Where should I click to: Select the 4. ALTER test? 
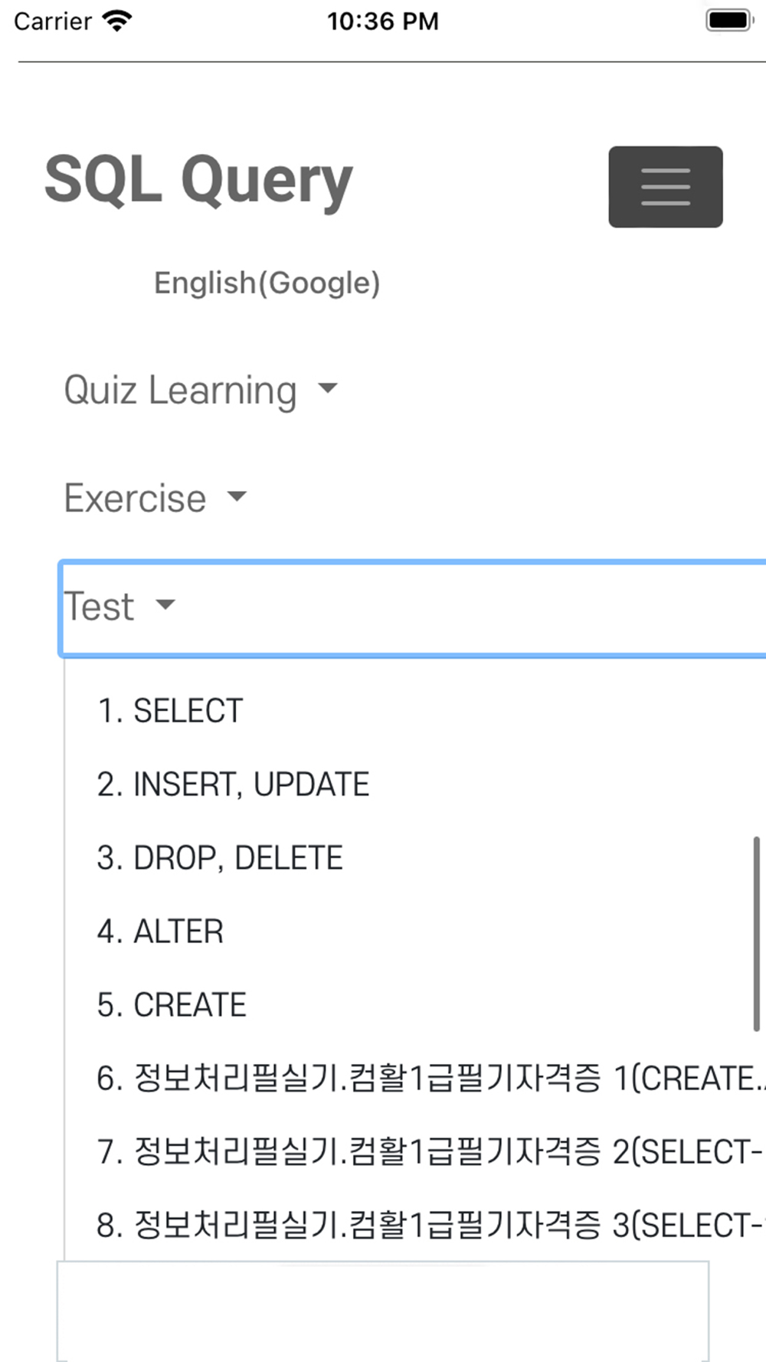click(160, 931)
